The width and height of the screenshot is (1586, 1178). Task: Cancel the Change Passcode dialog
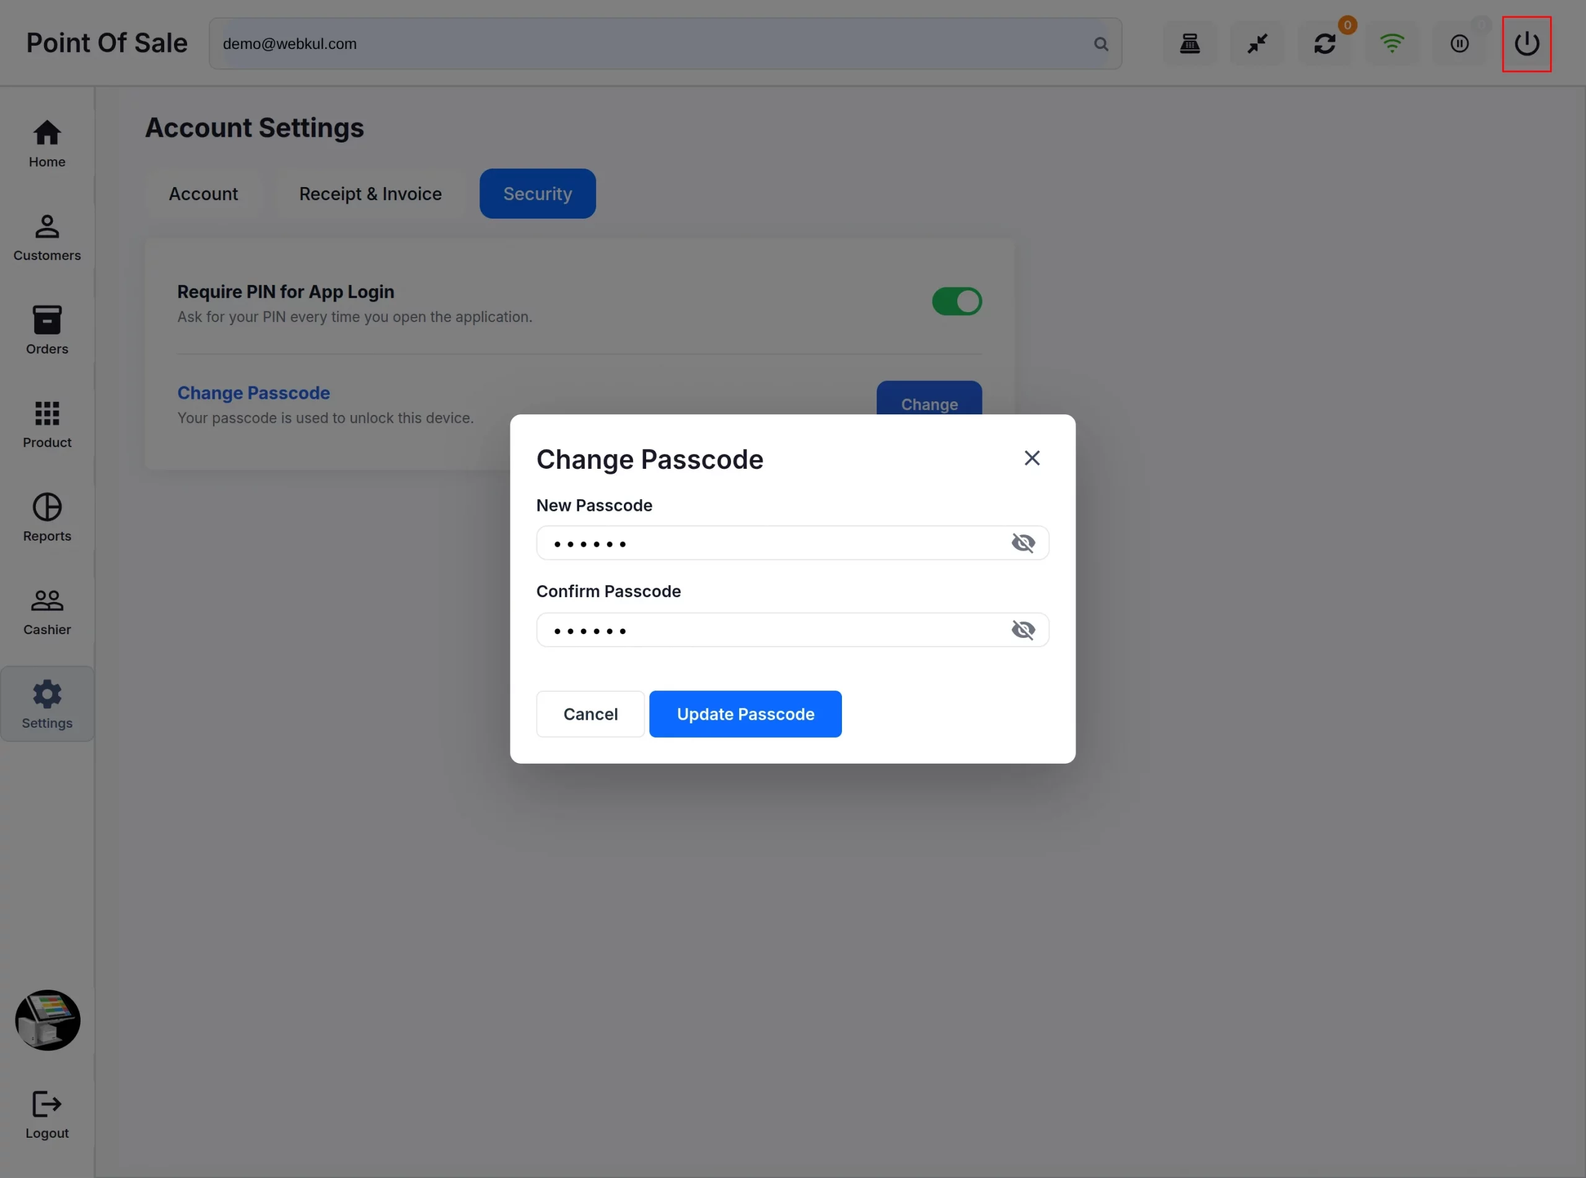click(590, 713)
